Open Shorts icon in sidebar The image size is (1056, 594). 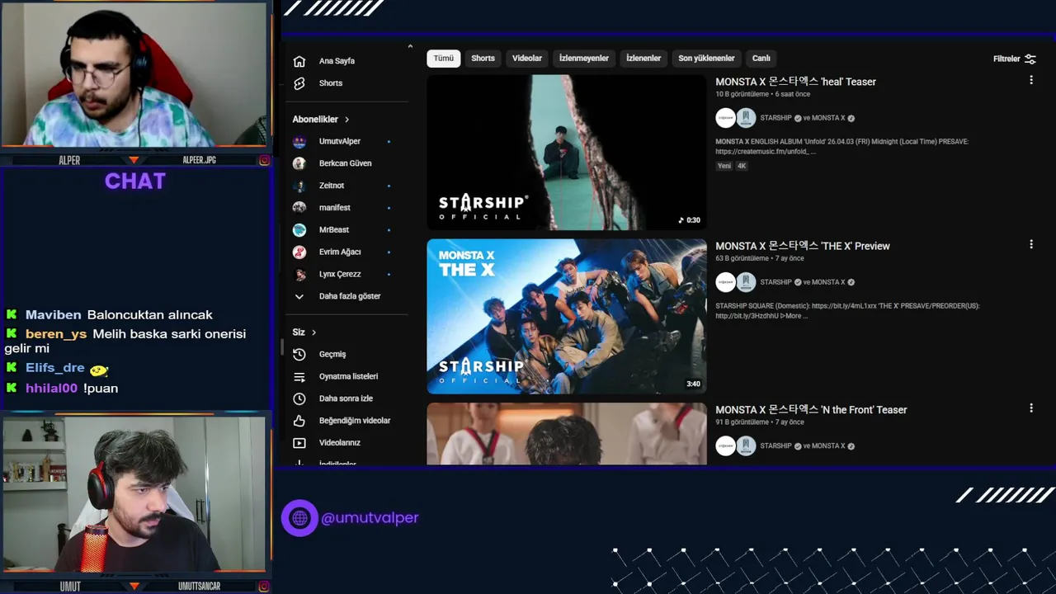tap(299, 83)
